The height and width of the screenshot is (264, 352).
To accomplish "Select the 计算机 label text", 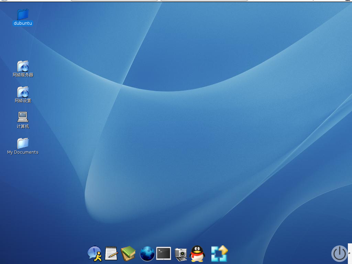I will [x=23, y=126].
